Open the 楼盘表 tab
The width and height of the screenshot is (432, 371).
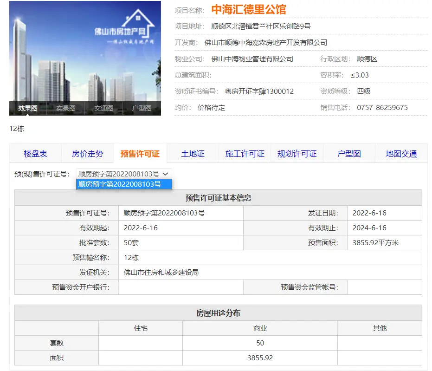[36, 154]
